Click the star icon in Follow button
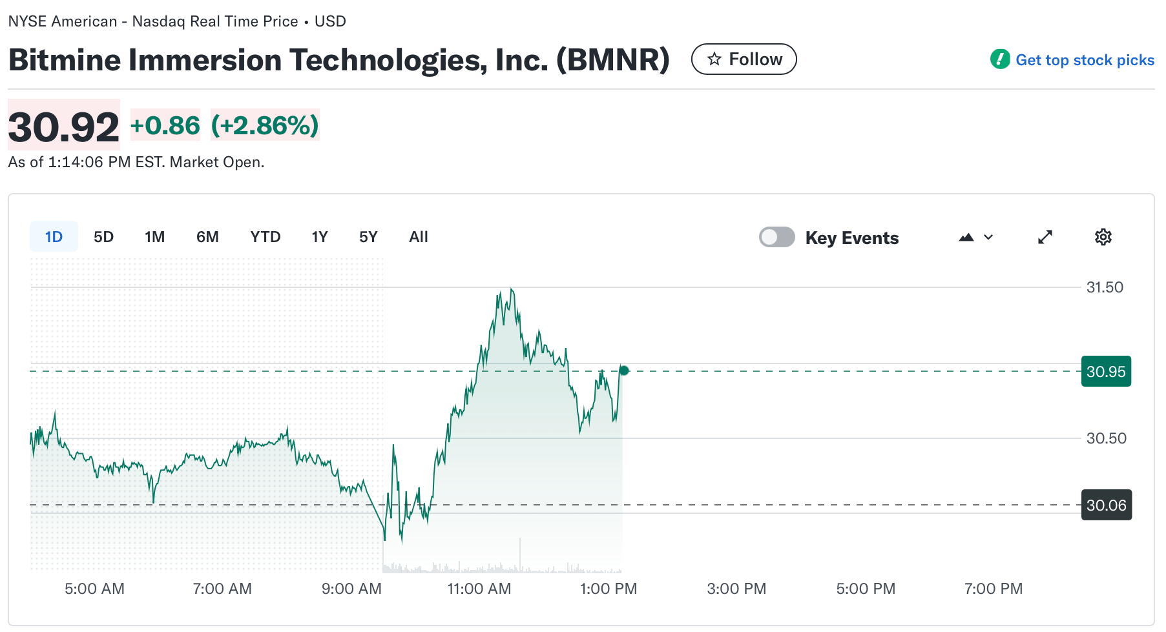 714,59
